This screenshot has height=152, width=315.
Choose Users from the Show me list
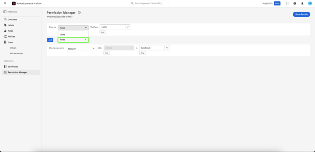73,35
